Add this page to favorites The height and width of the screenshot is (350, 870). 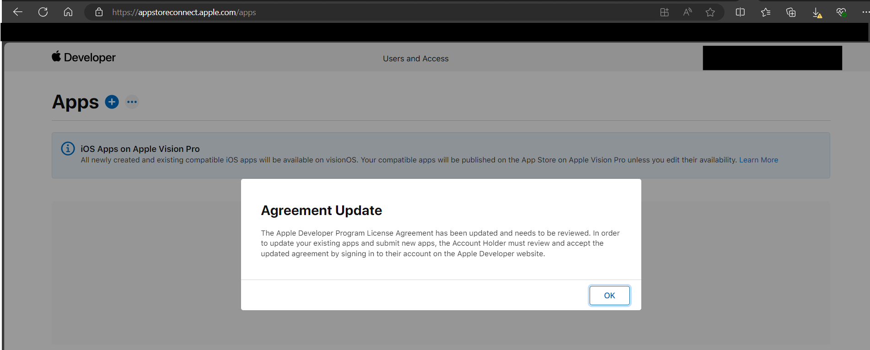[x=710, y=12]
